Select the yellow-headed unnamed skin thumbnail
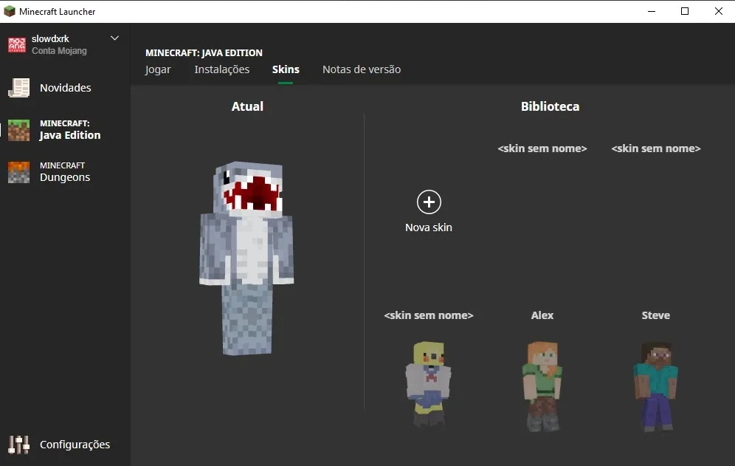Image resolution: width=735 pixels, height=466 pixels. [429, 383]
